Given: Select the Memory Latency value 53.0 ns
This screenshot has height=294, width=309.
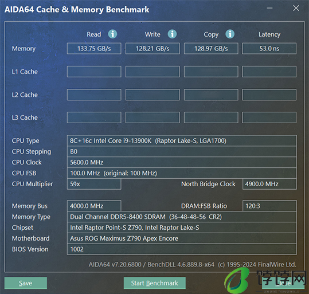Looking at the screenshot, I should (269, 49).
